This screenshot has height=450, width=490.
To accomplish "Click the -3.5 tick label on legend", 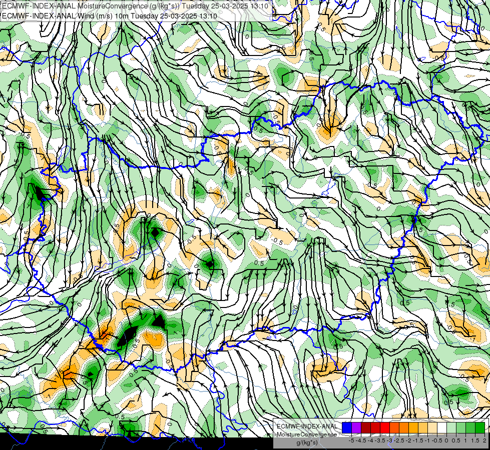I will coord(380,440).
